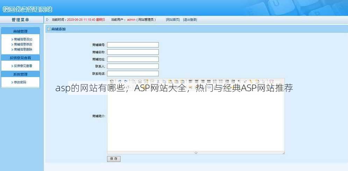This screenshot has width=348, height=171.
Task: Click inside the 商铺简介 editor text area
Action: point(196,122)
